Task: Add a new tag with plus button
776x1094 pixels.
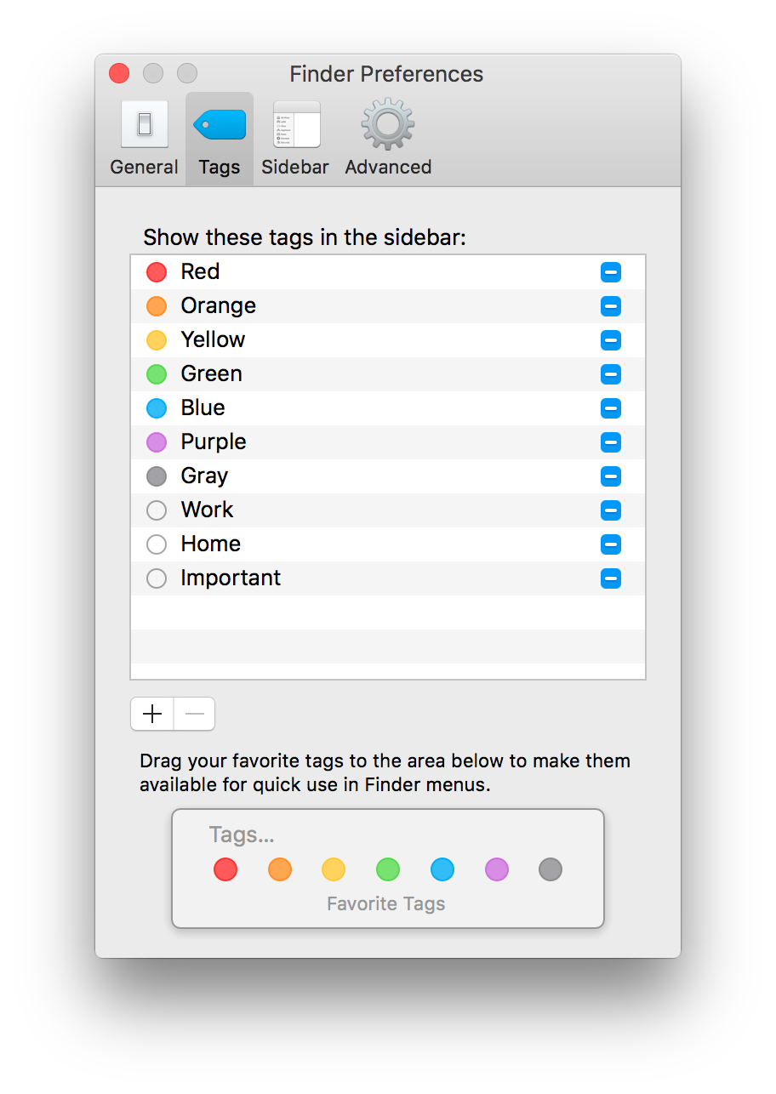Action: click(x=151, y=714)
